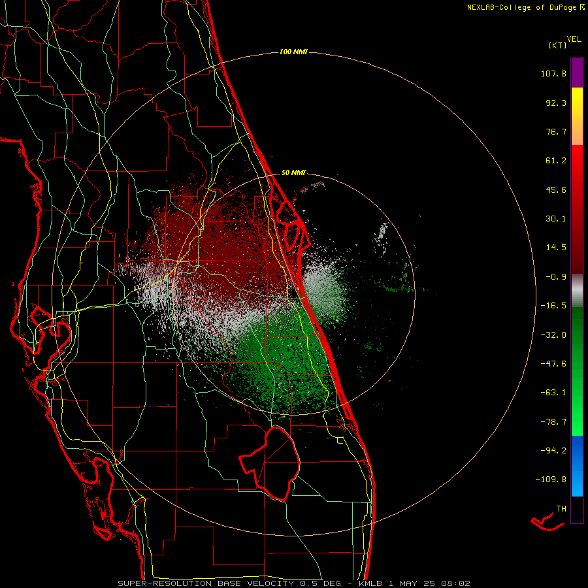Select the -47.6 velocity scale value
This screenshot has width=588, height=588.
553,364
